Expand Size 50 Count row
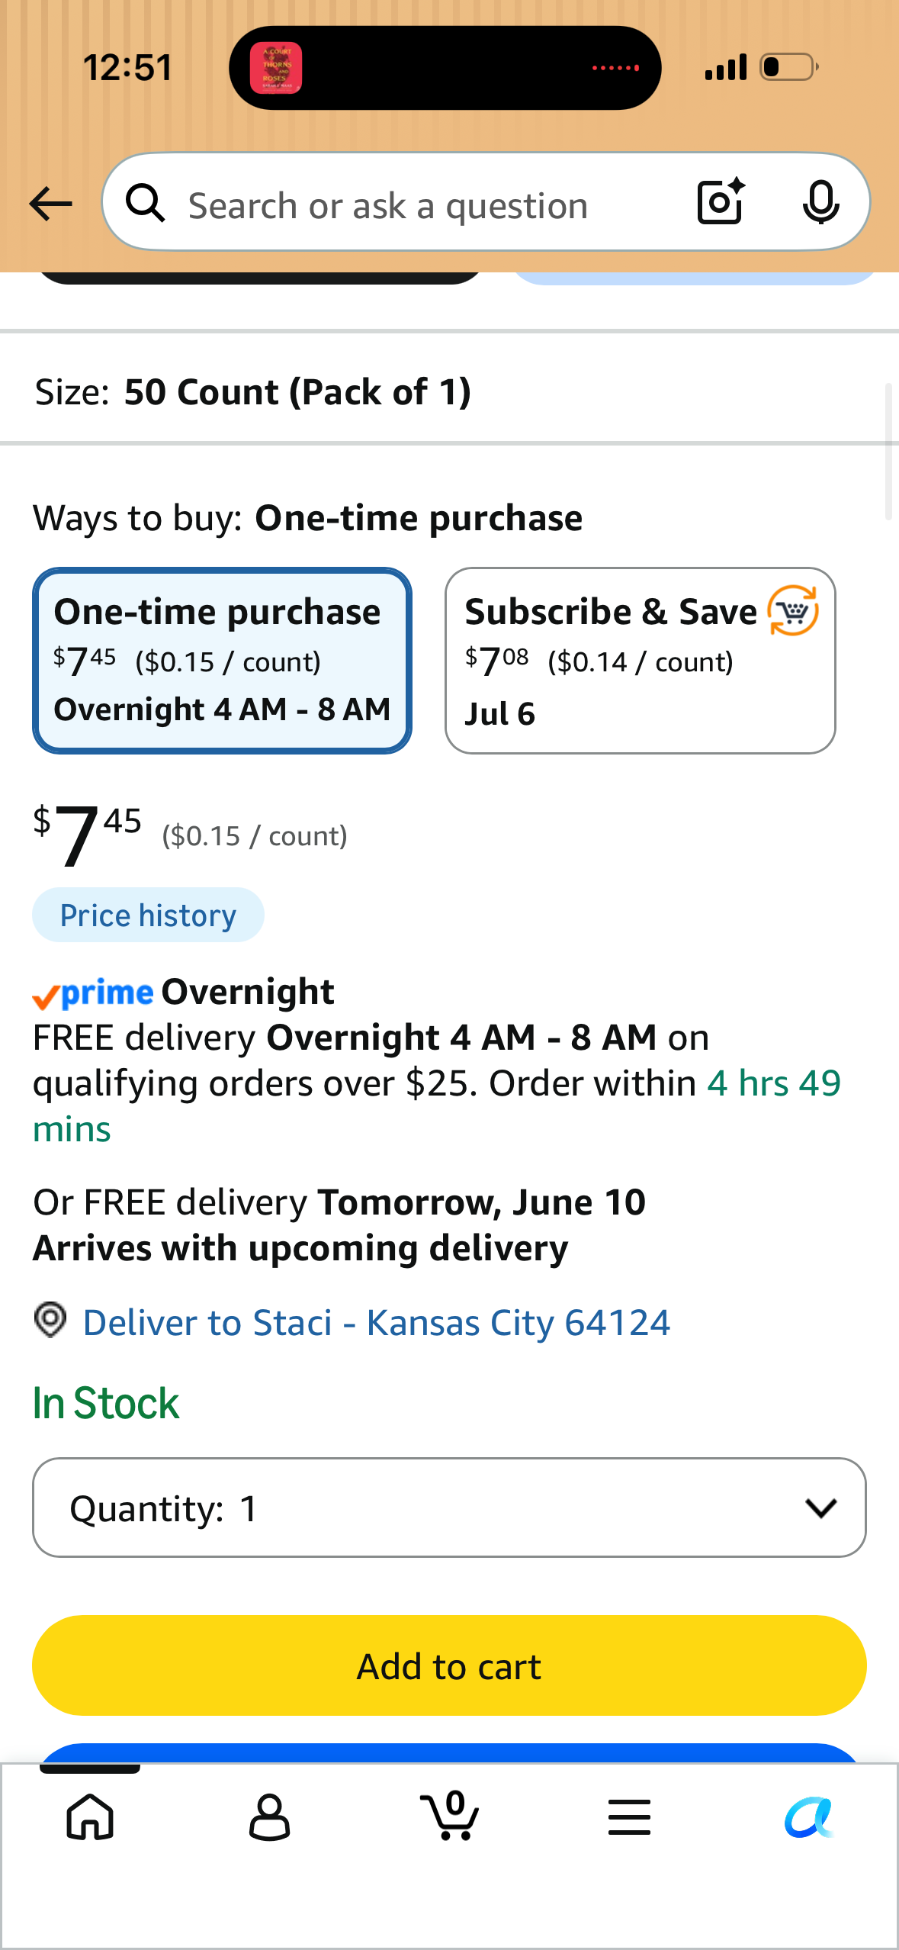The image size is (899, 1950). tap(449, 392)
